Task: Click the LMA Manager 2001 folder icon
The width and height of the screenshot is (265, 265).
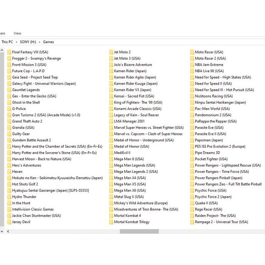Action: tap(111, 121)
